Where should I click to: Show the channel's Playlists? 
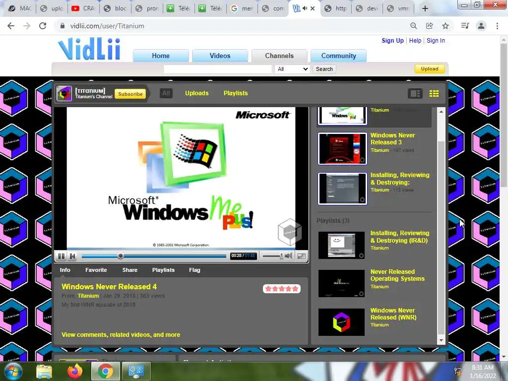(x=236, y=93)
